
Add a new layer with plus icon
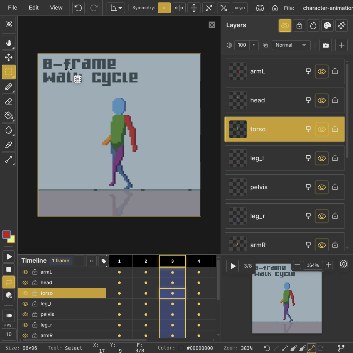click(341, 45)
